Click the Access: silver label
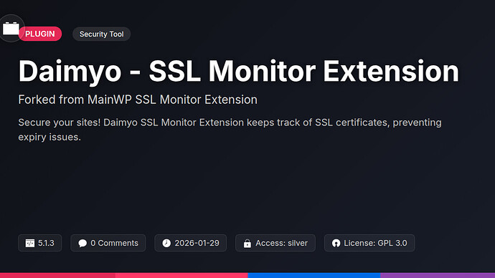This screenshot has width=495, height=278. [x=281, y=243]
